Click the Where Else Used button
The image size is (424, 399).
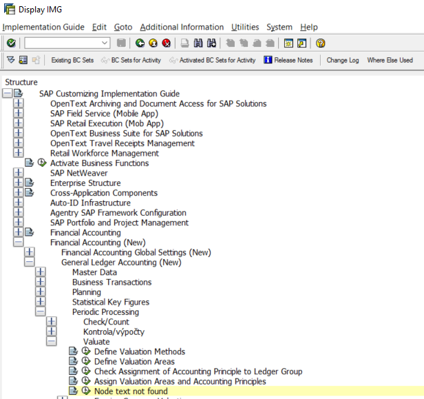[390, 60]
